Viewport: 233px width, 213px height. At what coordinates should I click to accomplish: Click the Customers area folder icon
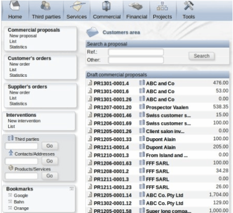point(92,32)
